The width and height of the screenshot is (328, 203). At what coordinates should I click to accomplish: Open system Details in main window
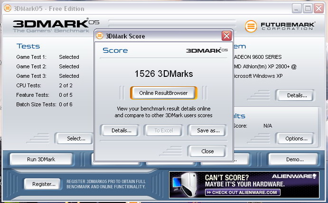click(x=295, y=95)
